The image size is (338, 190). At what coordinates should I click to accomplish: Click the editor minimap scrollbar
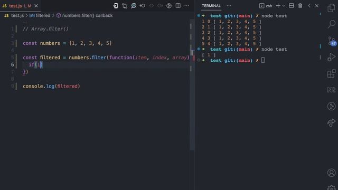(x=192, y=85)
